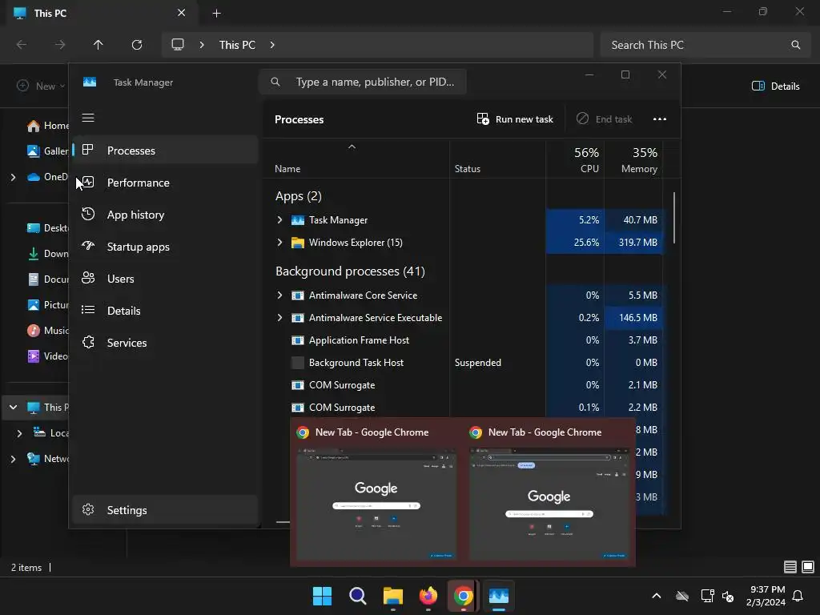Open Windows Start menu
This screenshot has height=615, width=820.
coord(322,596)
